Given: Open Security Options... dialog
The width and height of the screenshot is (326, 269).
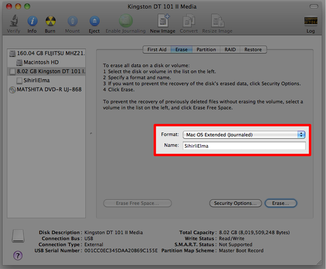Looking at the screenshot, I should (235, 203).
